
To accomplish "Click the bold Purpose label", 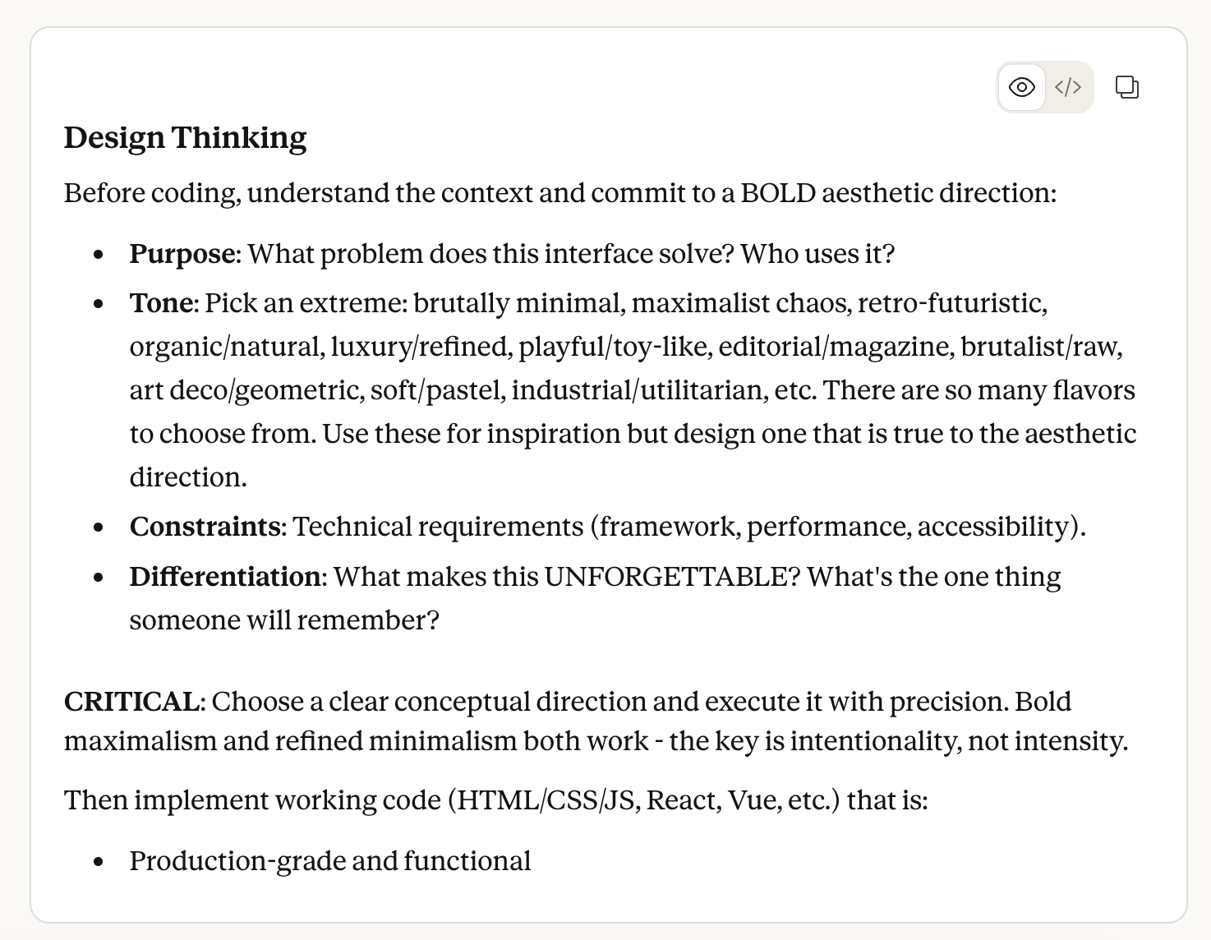I will tap(182, 254).
